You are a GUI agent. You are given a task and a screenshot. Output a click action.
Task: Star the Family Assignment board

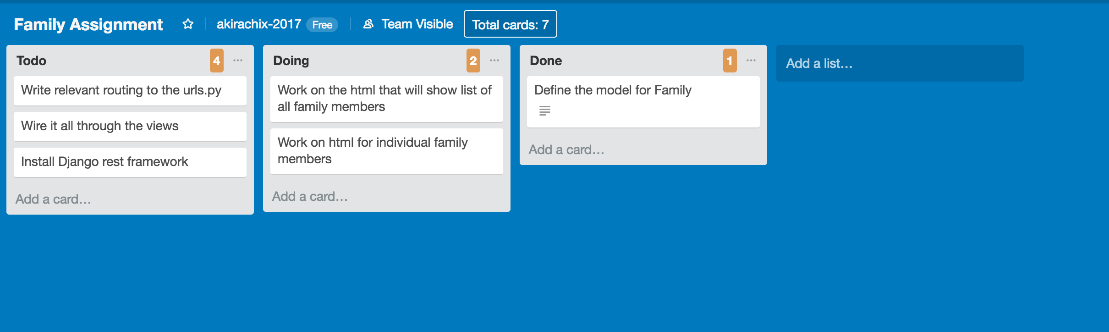pos(188,24)
